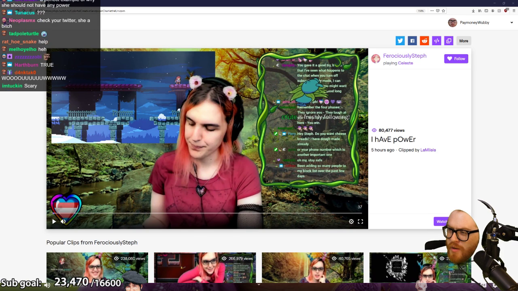Screen dimensions: 518x291
Task: Toggle fullscreen on the clip player
Action: coord(360,221)
